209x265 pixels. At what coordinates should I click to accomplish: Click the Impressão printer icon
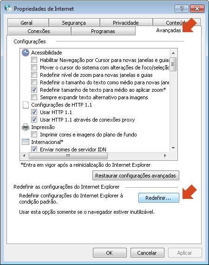pos(26,127)
